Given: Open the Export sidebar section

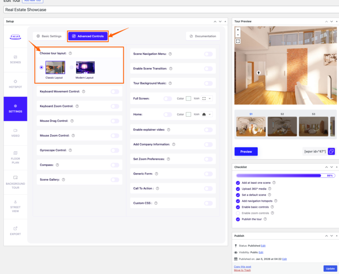Looking at the screenshot, I should coord(15,231).
